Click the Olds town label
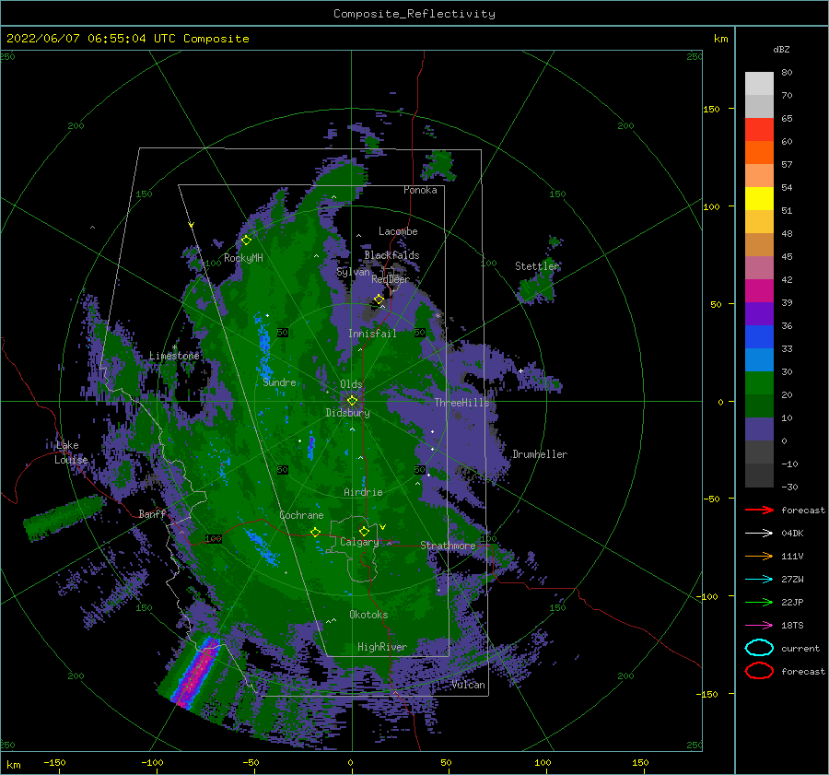 pos(351,384)
